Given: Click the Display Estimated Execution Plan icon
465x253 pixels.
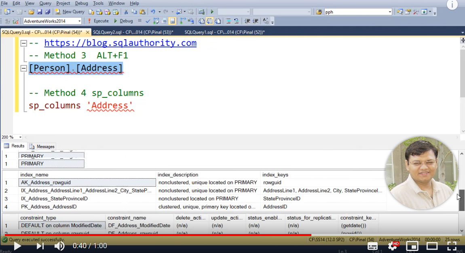Looking at the screenshot, I should 156,21.
